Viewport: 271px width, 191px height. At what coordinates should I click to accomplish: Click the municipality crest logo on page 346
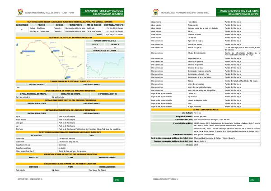[20, 12]
